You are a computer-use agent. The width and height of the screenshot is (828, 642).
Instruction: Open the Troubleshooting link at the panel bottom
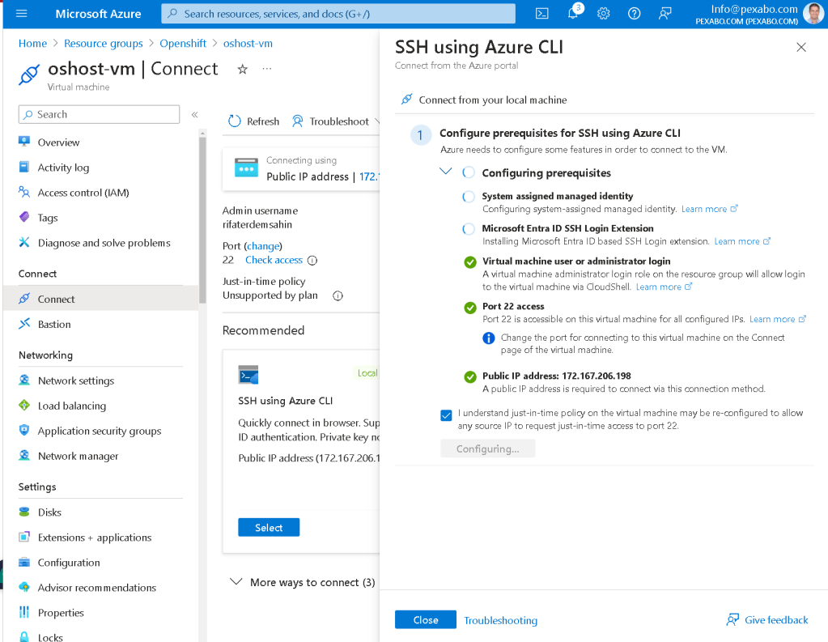tap(500, 620)
